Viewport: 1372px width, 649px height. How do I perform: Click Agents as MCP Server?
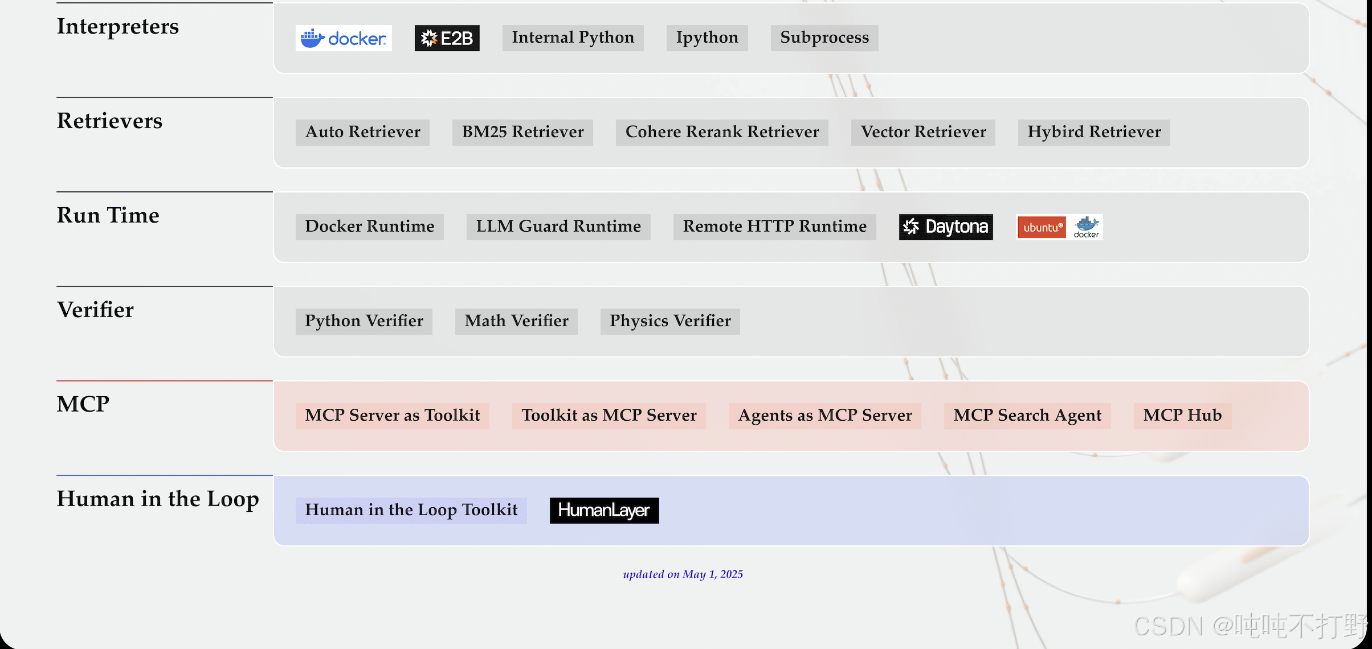(x=825, y=416)
